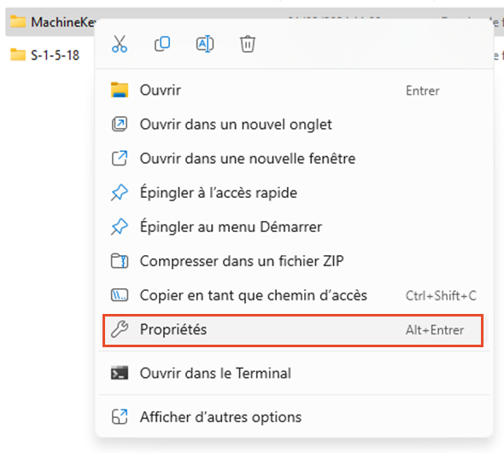Select the Ouvrir menu entry
Screen dimensions: 504x453
coord(294,90)
